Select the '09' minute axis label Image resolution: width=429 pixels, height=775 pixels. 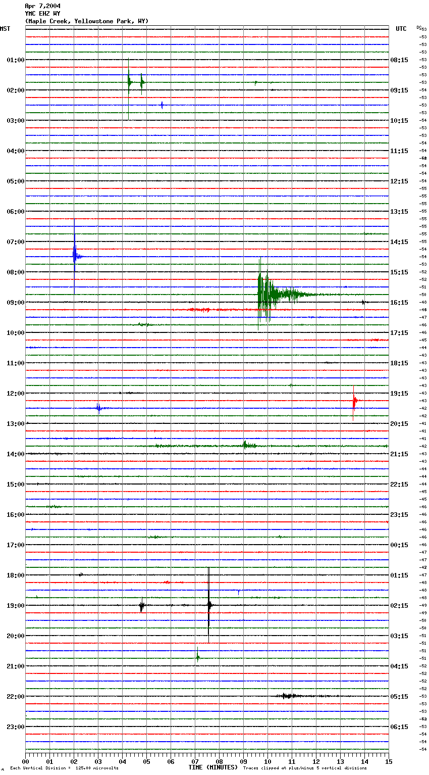pos(243,761)
